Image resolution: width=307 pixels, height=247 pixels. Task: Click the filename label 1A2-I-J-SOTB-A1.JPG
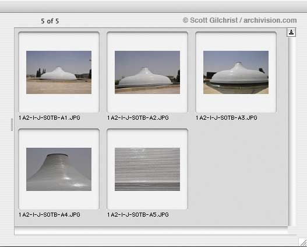tap(50, 118)
